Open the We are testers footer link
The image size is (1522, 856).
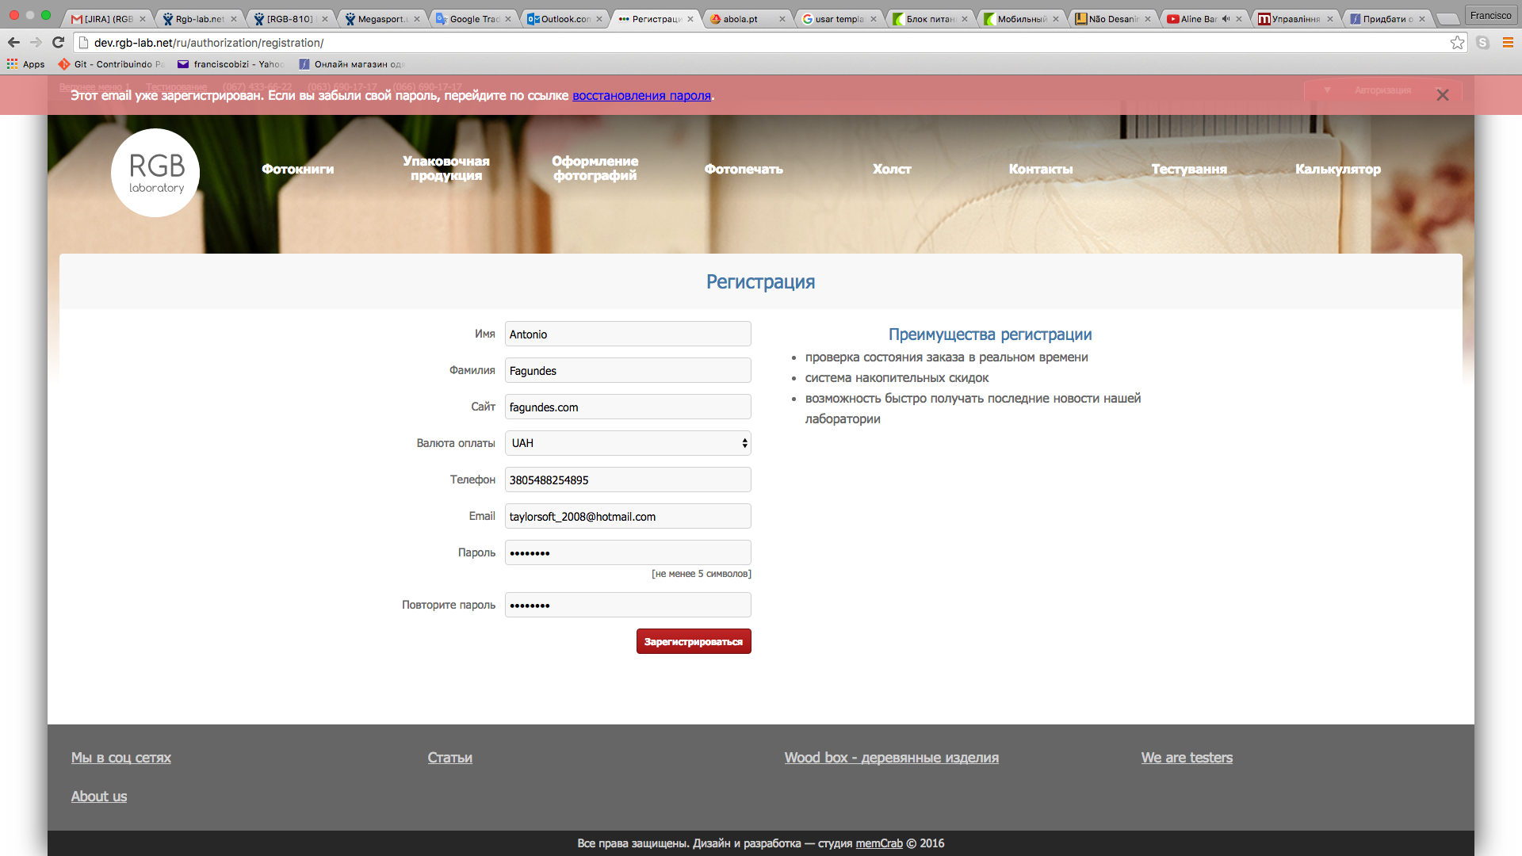point(1186,757)
